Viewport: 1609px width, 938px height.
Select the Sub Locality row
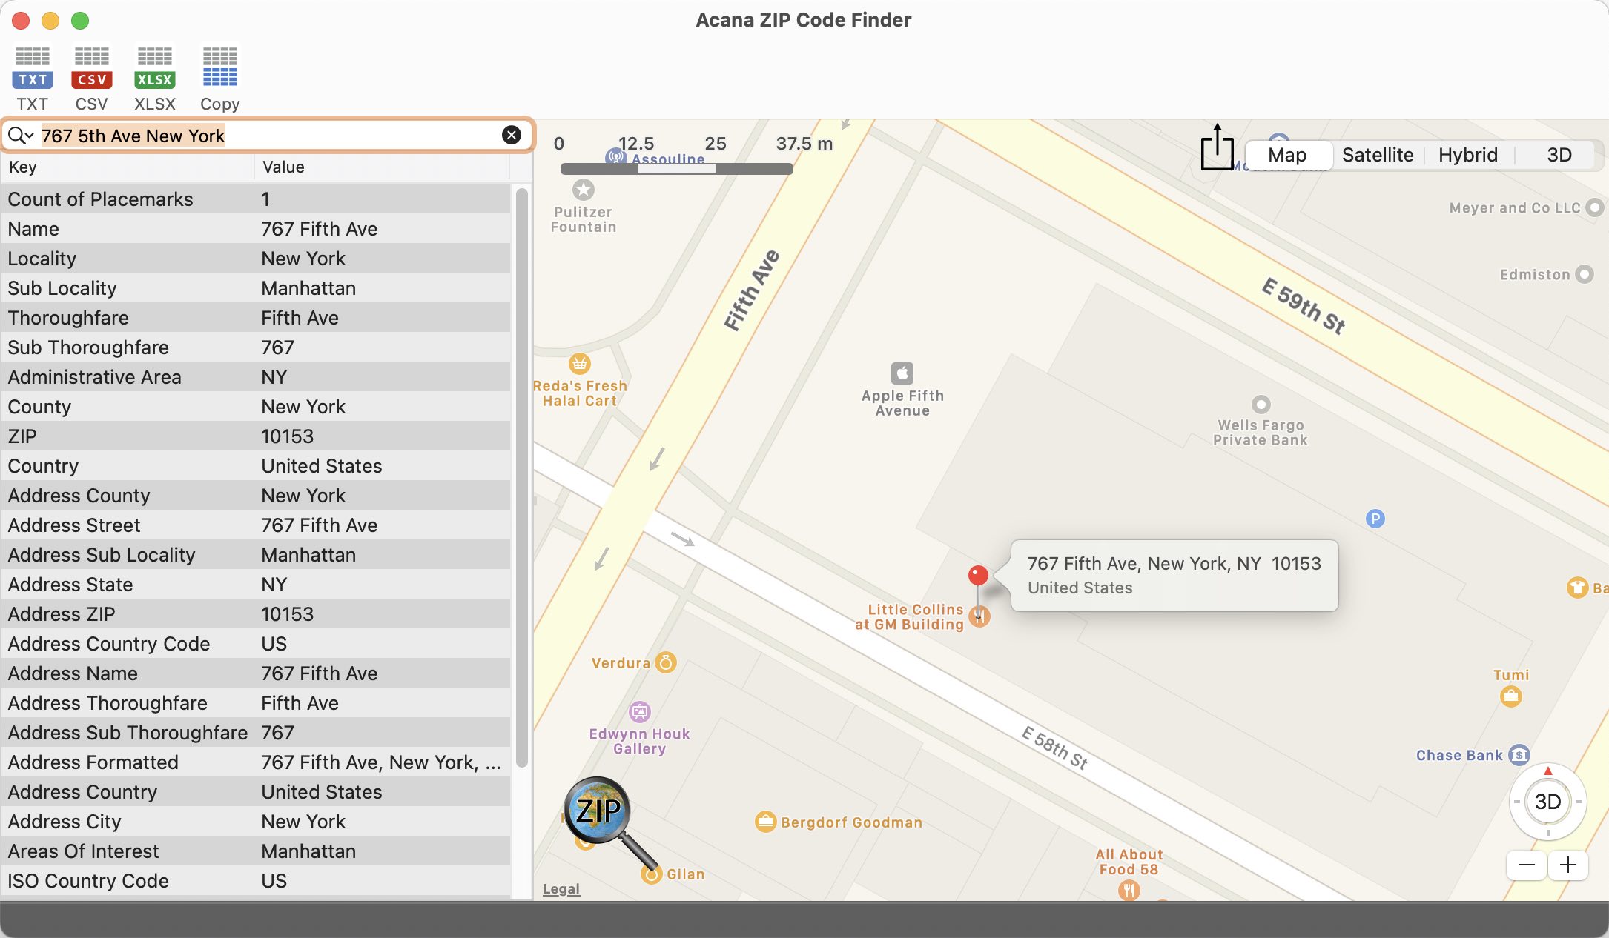click(256, 288)
